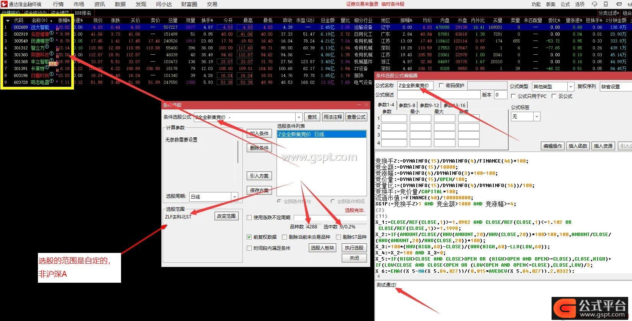This screenshot has width=632, height=321.
Task: Open the 发现 menu
Action: point(141,4)
